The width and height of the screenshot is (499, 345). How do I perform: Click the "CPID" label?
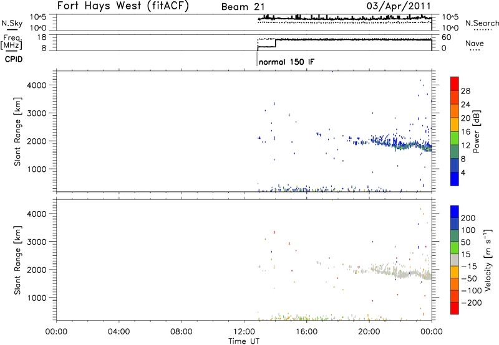pyautogui.click(x=14, y=59)
